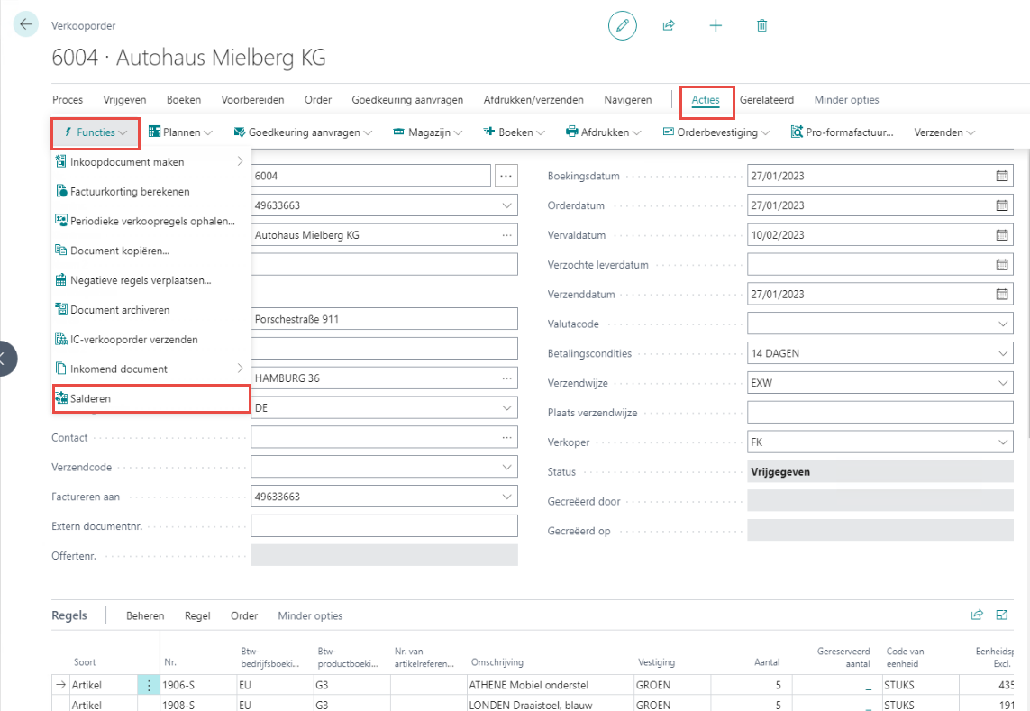Expand the Verzendwijze dropdown

click(1004, 383)
